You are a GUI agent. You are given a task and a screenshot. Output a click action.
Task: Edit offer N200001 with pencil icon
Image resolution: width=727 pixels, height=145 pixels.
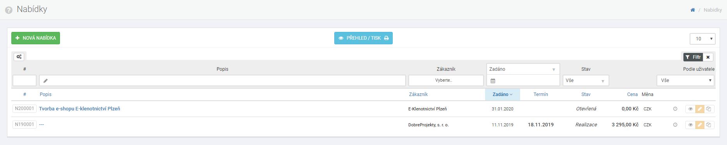(700, 109)
